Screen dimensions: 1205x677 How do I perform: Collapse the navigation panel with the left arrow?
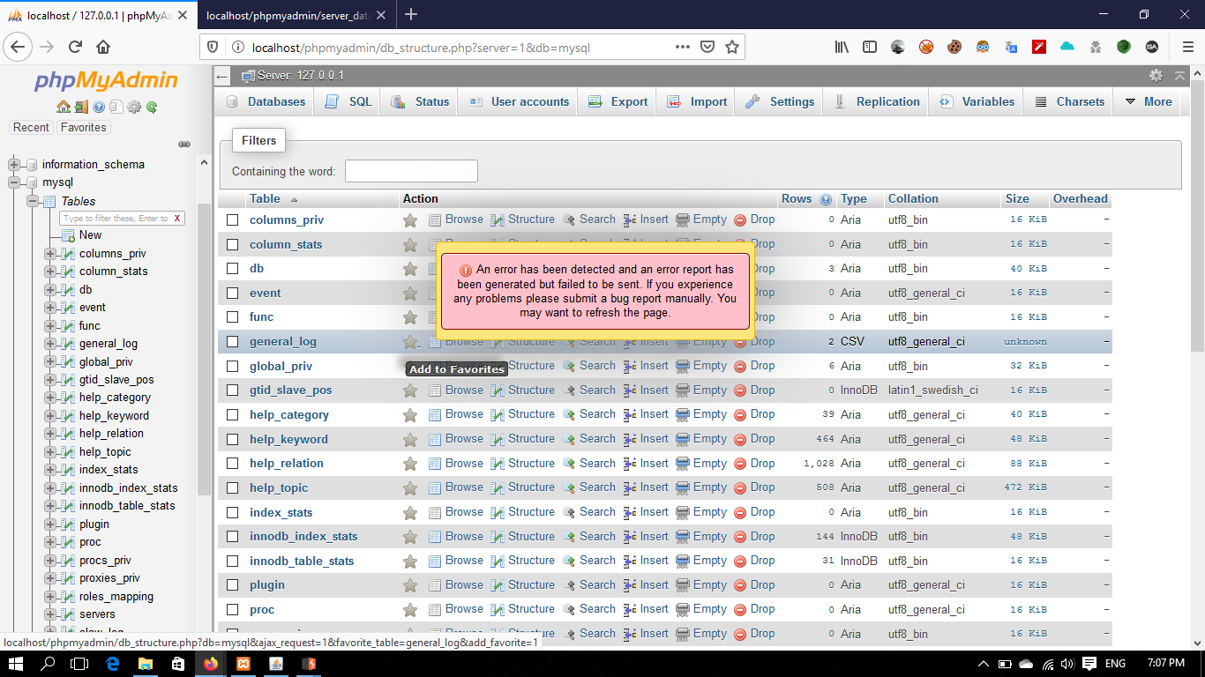tap(221, 77)
